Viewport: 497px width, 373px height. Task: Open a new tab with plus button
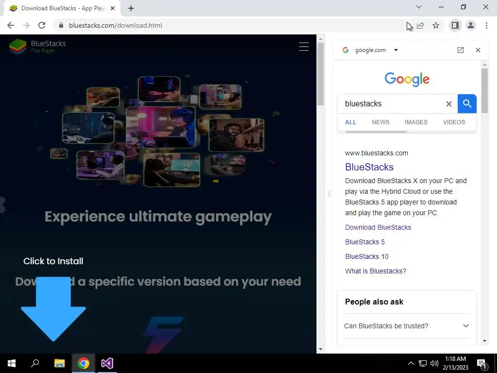[131, 9]
